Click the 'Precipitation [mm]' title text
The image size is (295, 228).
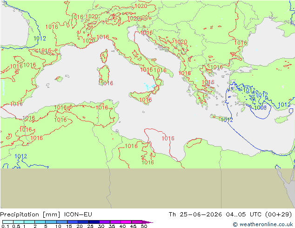(x=30, y=215)
